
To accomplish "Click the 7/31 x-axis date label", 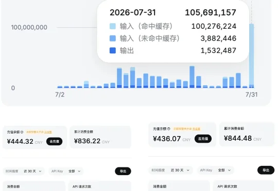I will 251,94.
